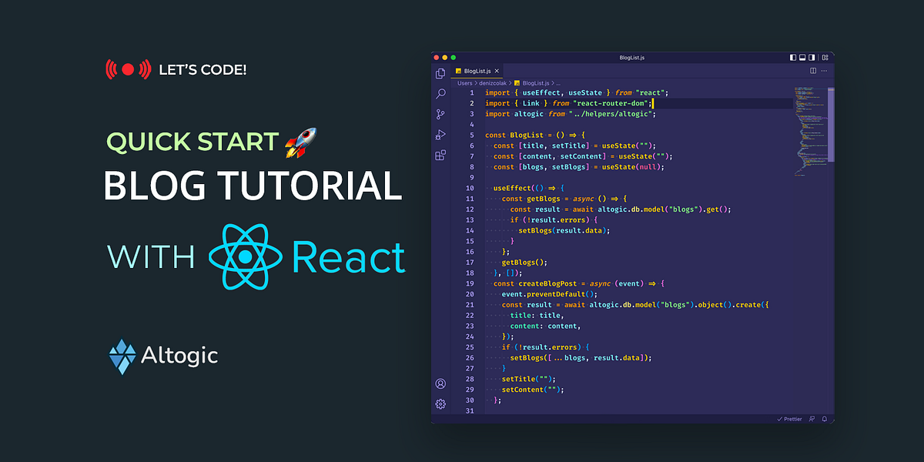Click the BlogList.js breadcrumb segment
924x462 pixels.
pos(536,82)
